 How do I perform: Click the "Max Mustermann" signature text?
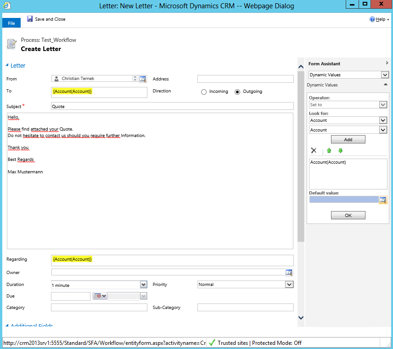click(x=25, y=172)
